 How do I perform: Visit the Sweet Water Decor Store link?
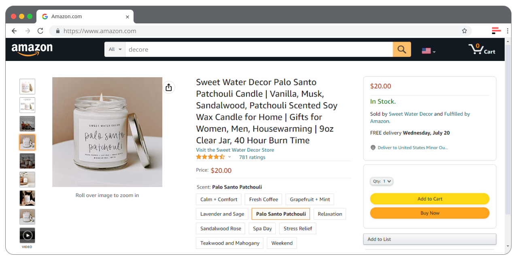tap(235, 149)
